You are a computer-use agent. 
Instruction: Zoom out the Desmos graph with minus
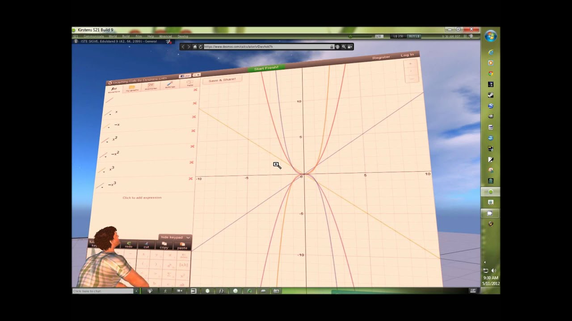(411, 78)
